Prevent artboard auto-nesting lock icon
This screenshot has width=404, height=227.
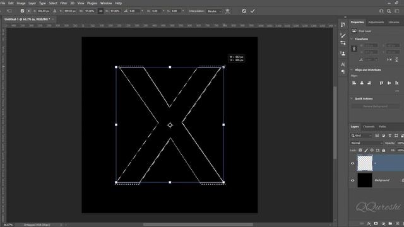coord(377,150)
